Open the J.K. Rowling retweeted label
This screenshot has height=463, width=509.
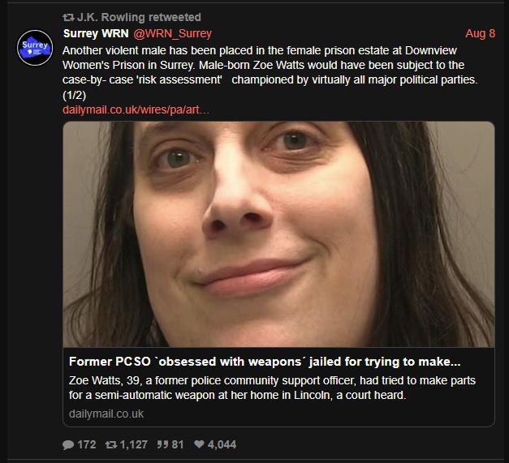(139, 17)
